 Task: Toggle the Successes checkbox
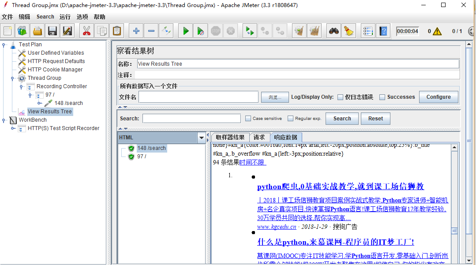[x=382, y=97]
